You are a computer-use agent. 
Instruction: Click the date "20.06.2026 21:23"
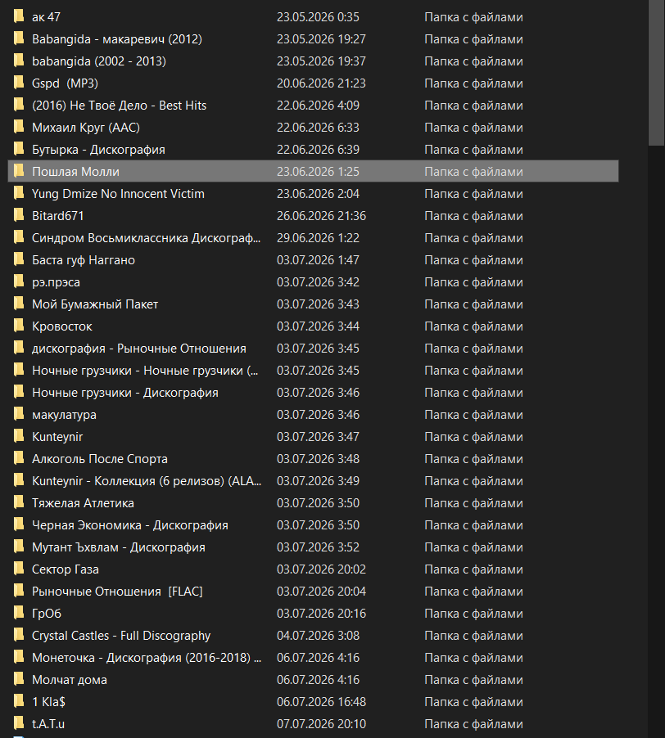321,83
